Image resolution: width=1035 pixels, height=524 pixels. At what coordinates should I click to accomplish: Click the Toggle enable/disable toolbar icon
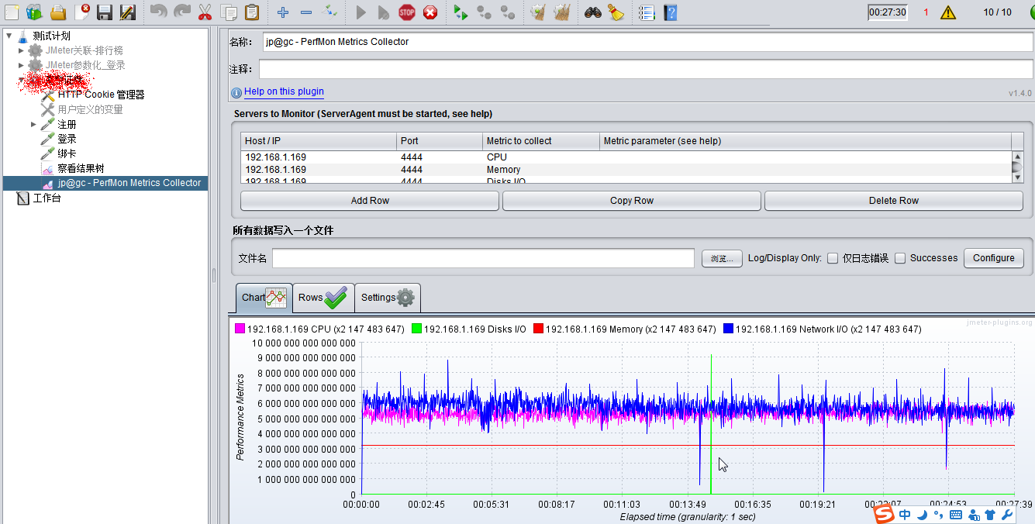coord(329,12)
